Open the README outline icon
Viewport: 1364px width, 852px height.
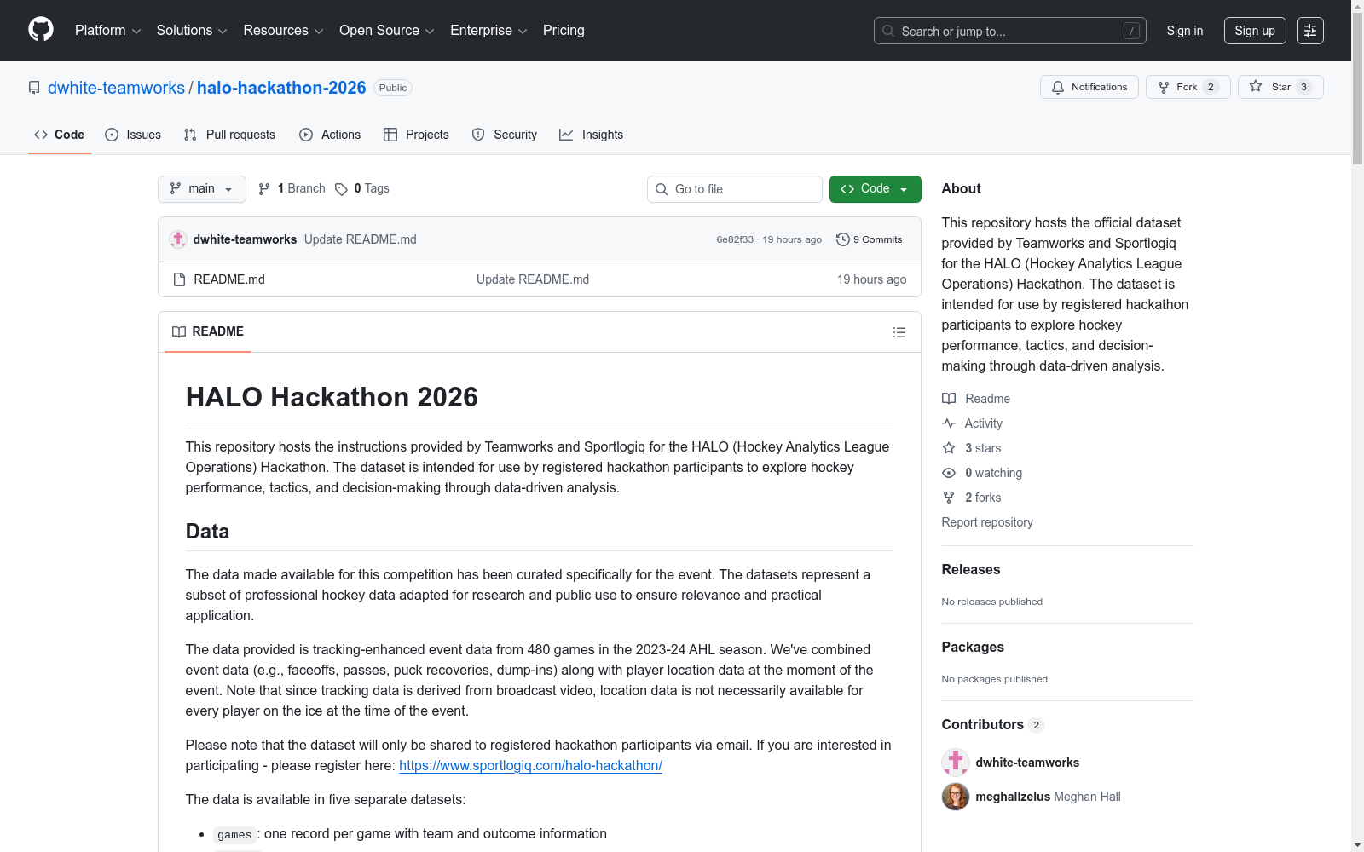click(899, 332)
